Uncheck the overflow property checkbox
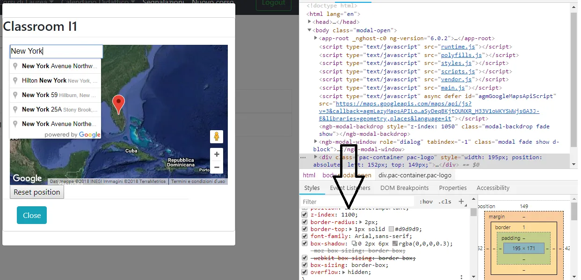581x280 pixels. 305,272
